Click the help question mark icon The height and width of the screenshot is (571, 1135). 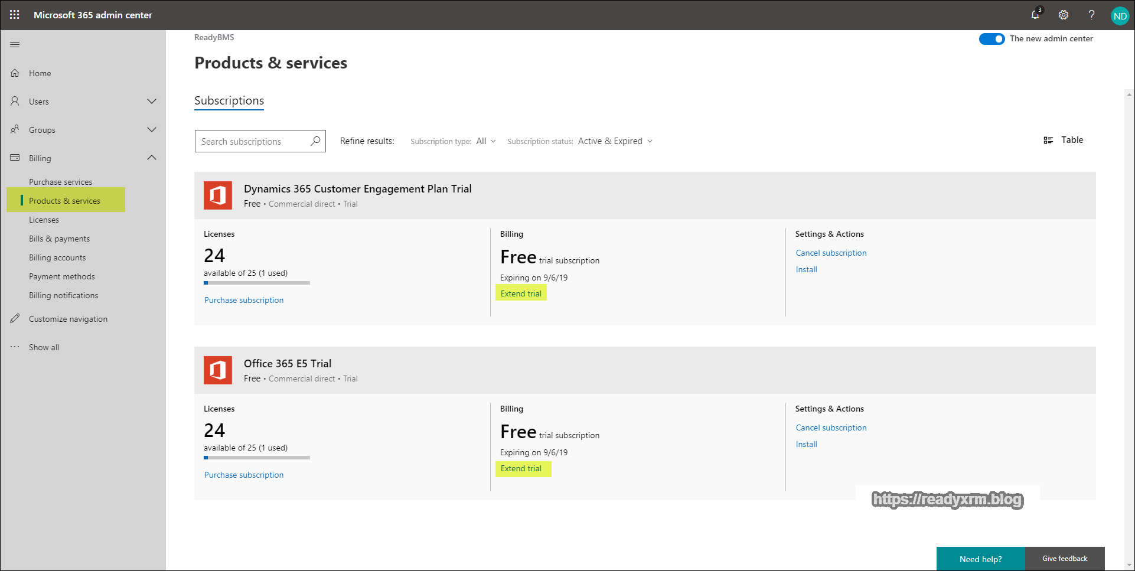[x=1091, y=15]
